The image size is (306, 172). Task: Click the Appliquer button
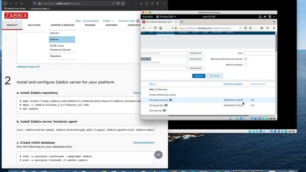(199, 76)
